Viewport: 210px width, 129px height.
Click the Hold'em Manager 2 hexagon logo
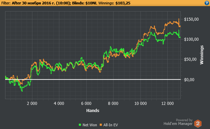point(198,123)
